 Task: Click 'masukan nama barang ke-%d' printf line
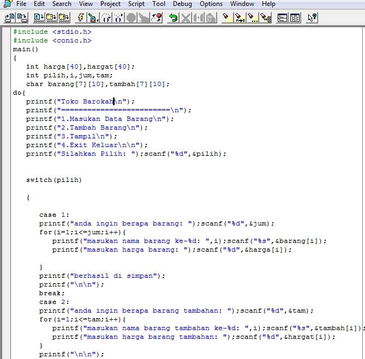pos(189,241)
